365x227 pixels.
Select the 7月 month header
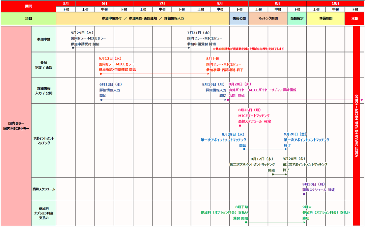pos(162,4)
